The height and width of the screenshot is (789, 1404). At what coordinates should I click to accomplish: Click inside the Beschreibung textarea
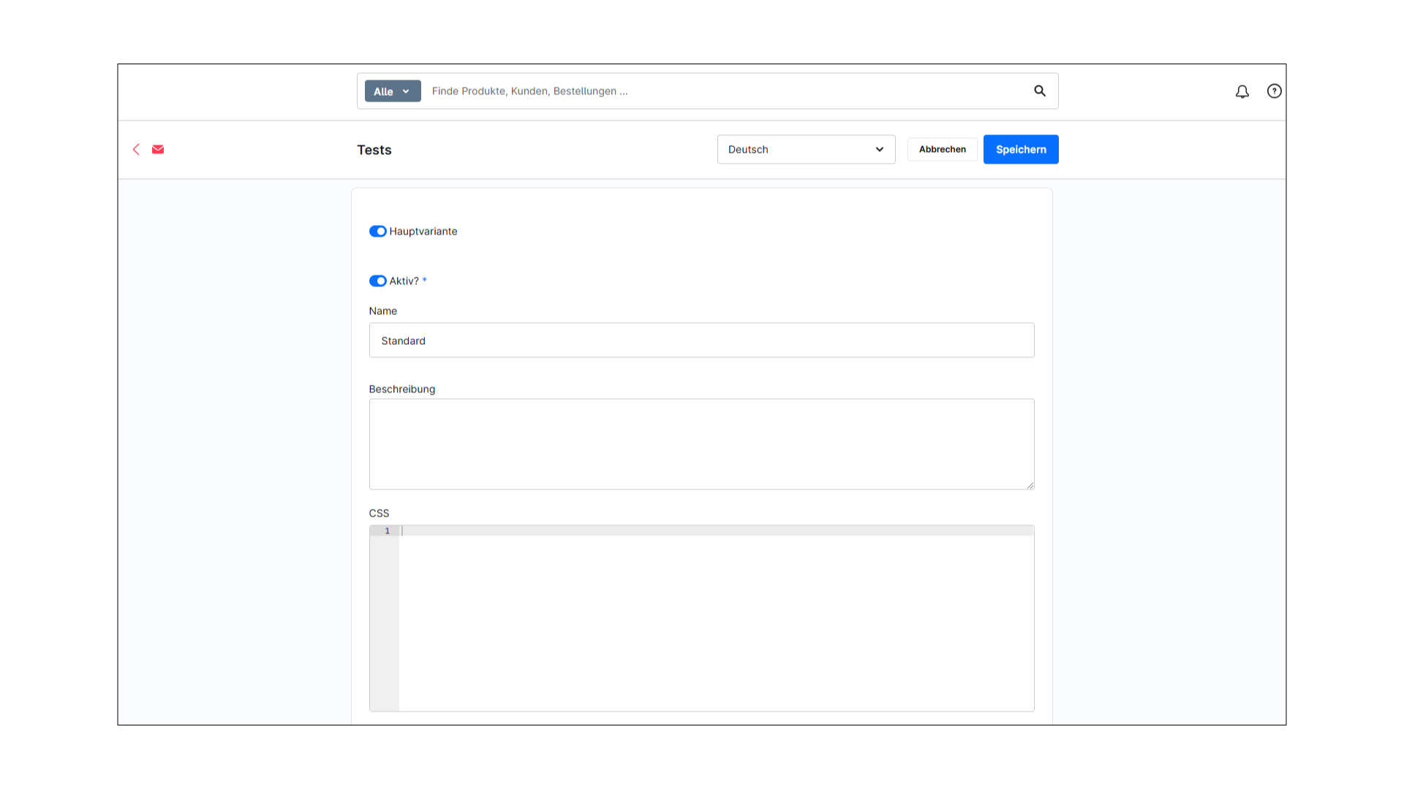pos(701,443)
